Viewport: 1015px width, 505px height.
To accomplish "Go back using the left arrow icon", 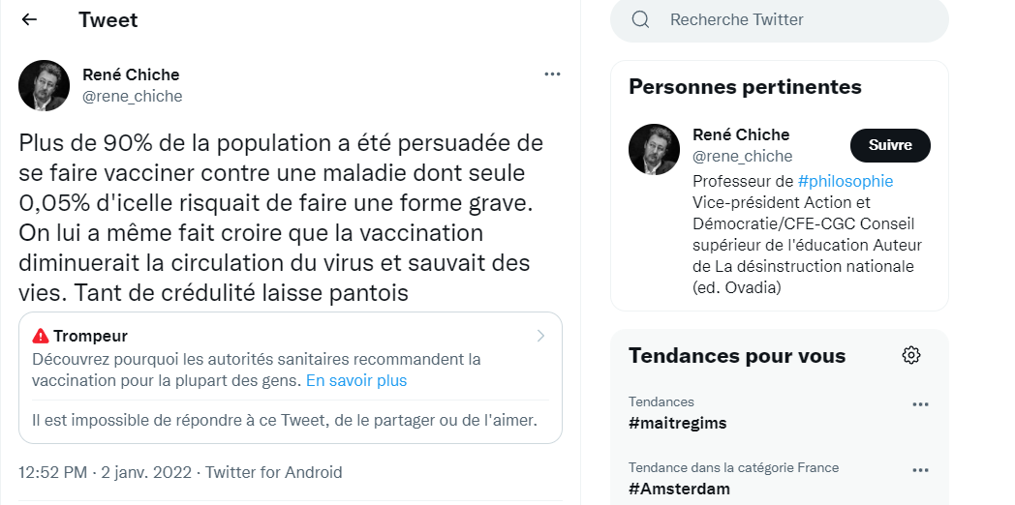I will (x=29, y=19).
